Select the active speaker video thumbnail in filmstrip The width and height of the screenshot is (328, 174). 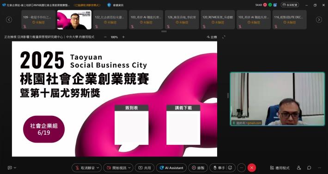point(74,20)
